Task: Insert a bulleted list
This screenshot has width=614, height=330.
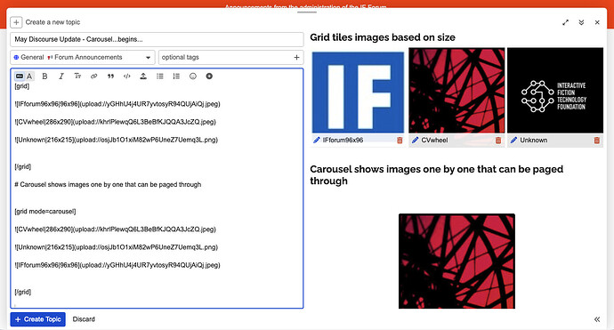Action: pyautogui.click(x=160, y=76)
